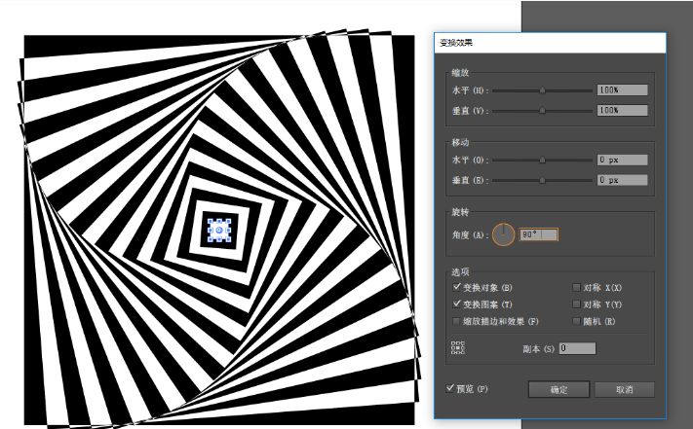Click the horizontal scale 100% field
Viewport: 693px width, 429px height.
(x=622, y=89)
